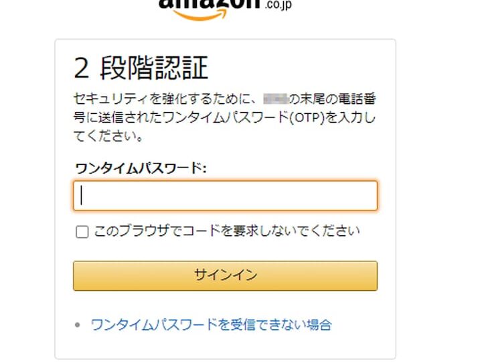Enable "このブラウザでコードを要求しないでください" checkbox
The width and height of the screenshot is (482, 362).
click(x=82, y=232)
